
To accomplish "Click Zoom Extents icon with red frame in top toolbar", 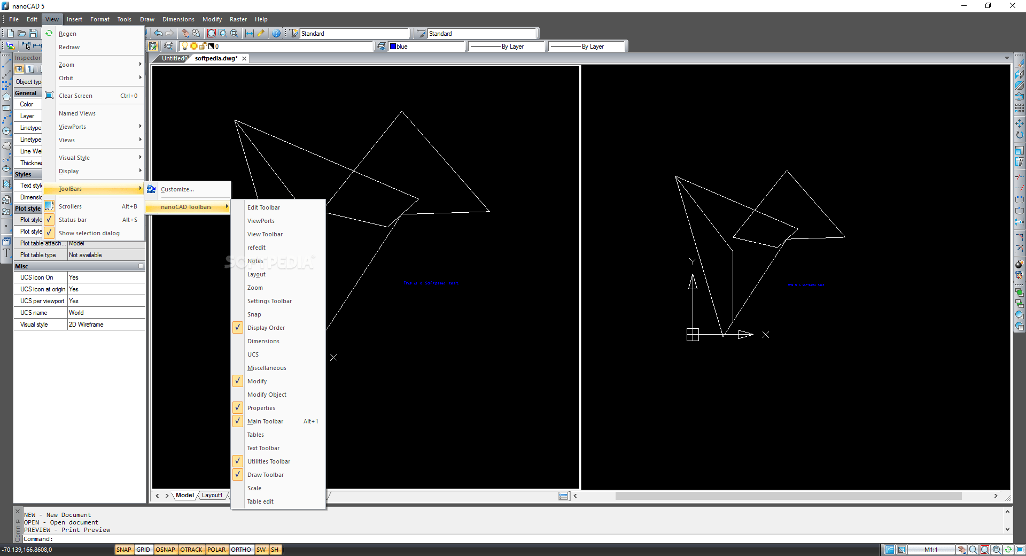I will click(212, 33).
